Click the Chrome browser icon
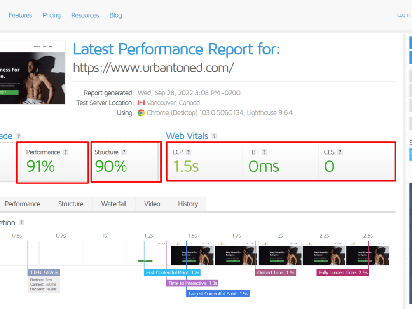 pyautogui.click(x=141, y=113)
